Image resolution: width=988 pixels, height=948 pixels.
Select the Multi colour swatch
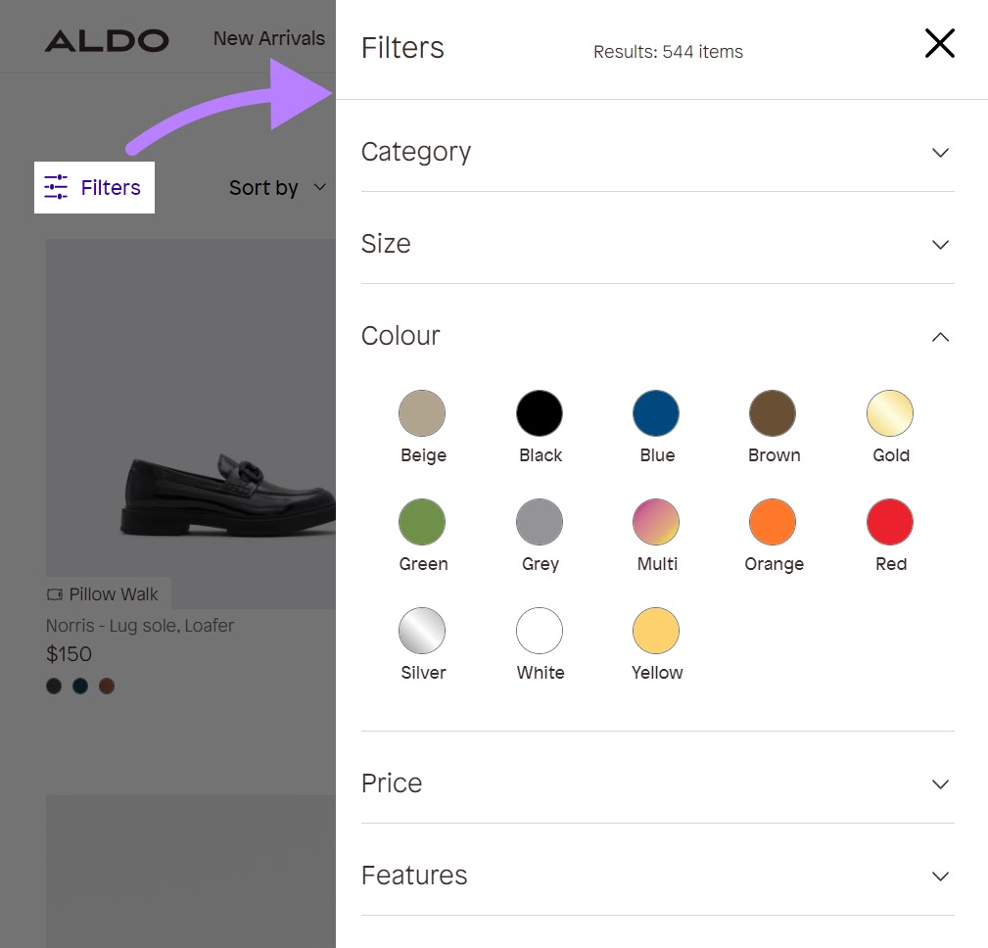(656, 521)
